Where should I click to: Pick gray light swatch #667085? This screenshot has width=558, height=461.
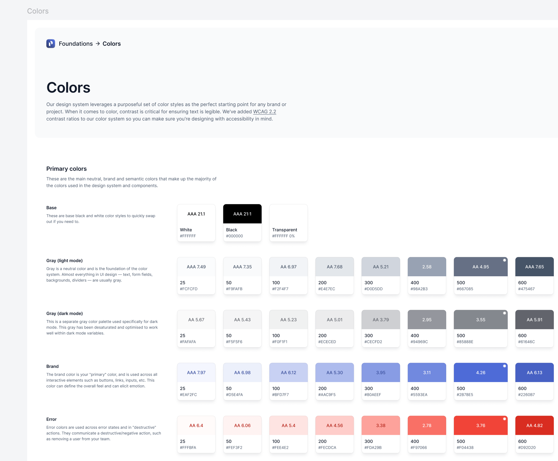point(481,276)
